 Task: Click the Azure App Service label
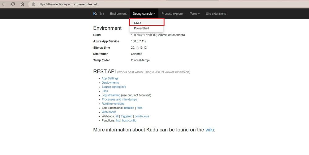tap(106, 41)
